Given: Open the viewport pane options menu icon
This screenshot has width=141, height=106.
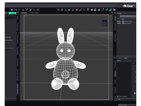Looking at the screenshot, I should click(x=112, y=13).
